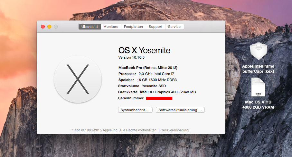This screenshot has width=292, height=157.
Task: Click the MacBook Pro model name line
Action: [148, 68]
